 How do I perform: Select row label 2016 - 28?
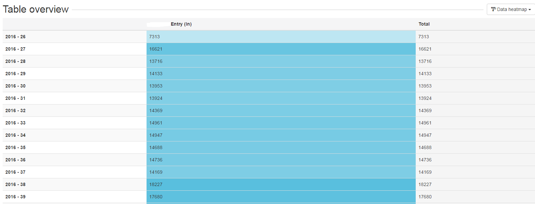point(15,61)
